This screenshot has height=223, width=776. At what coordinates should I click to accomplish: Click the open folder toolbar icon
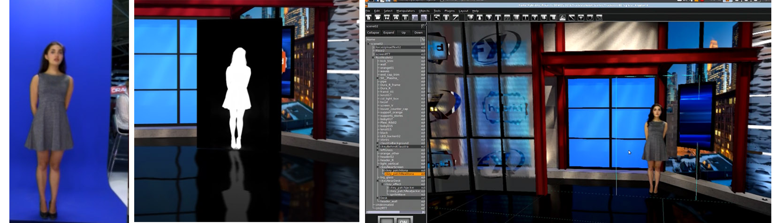coord(378,18)
